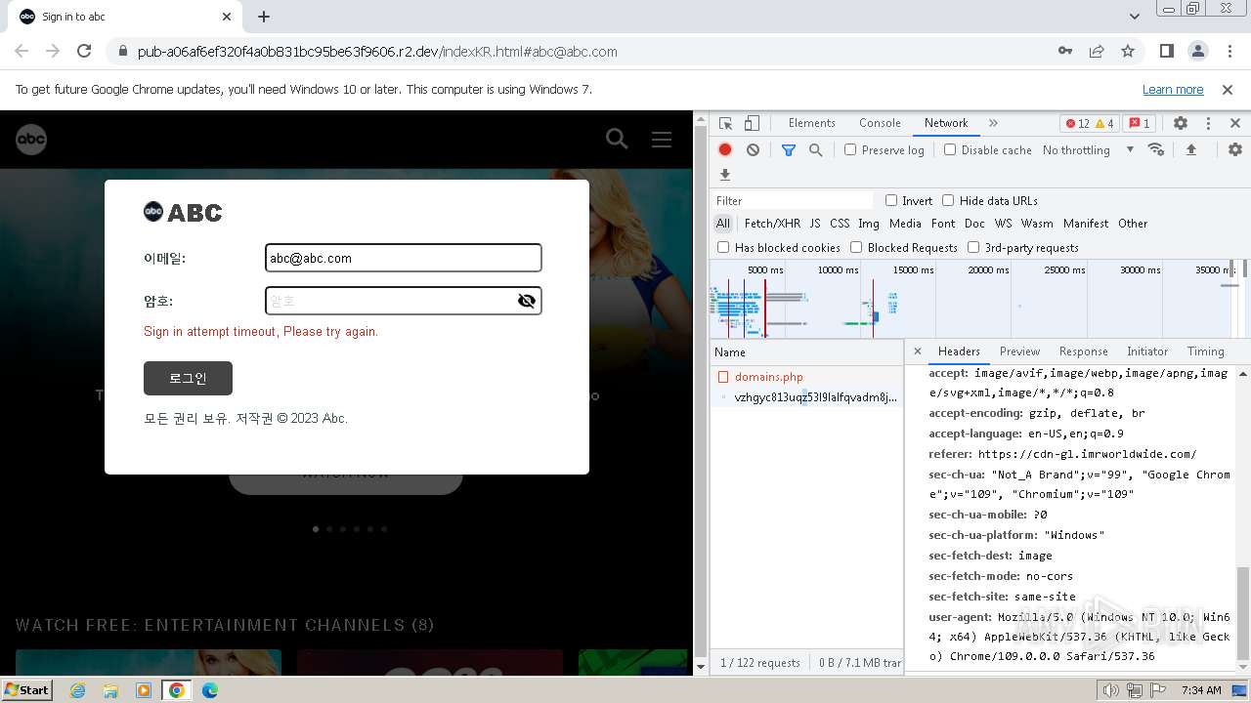Open Microsoft Edge from the taskbar

(209, 690)
